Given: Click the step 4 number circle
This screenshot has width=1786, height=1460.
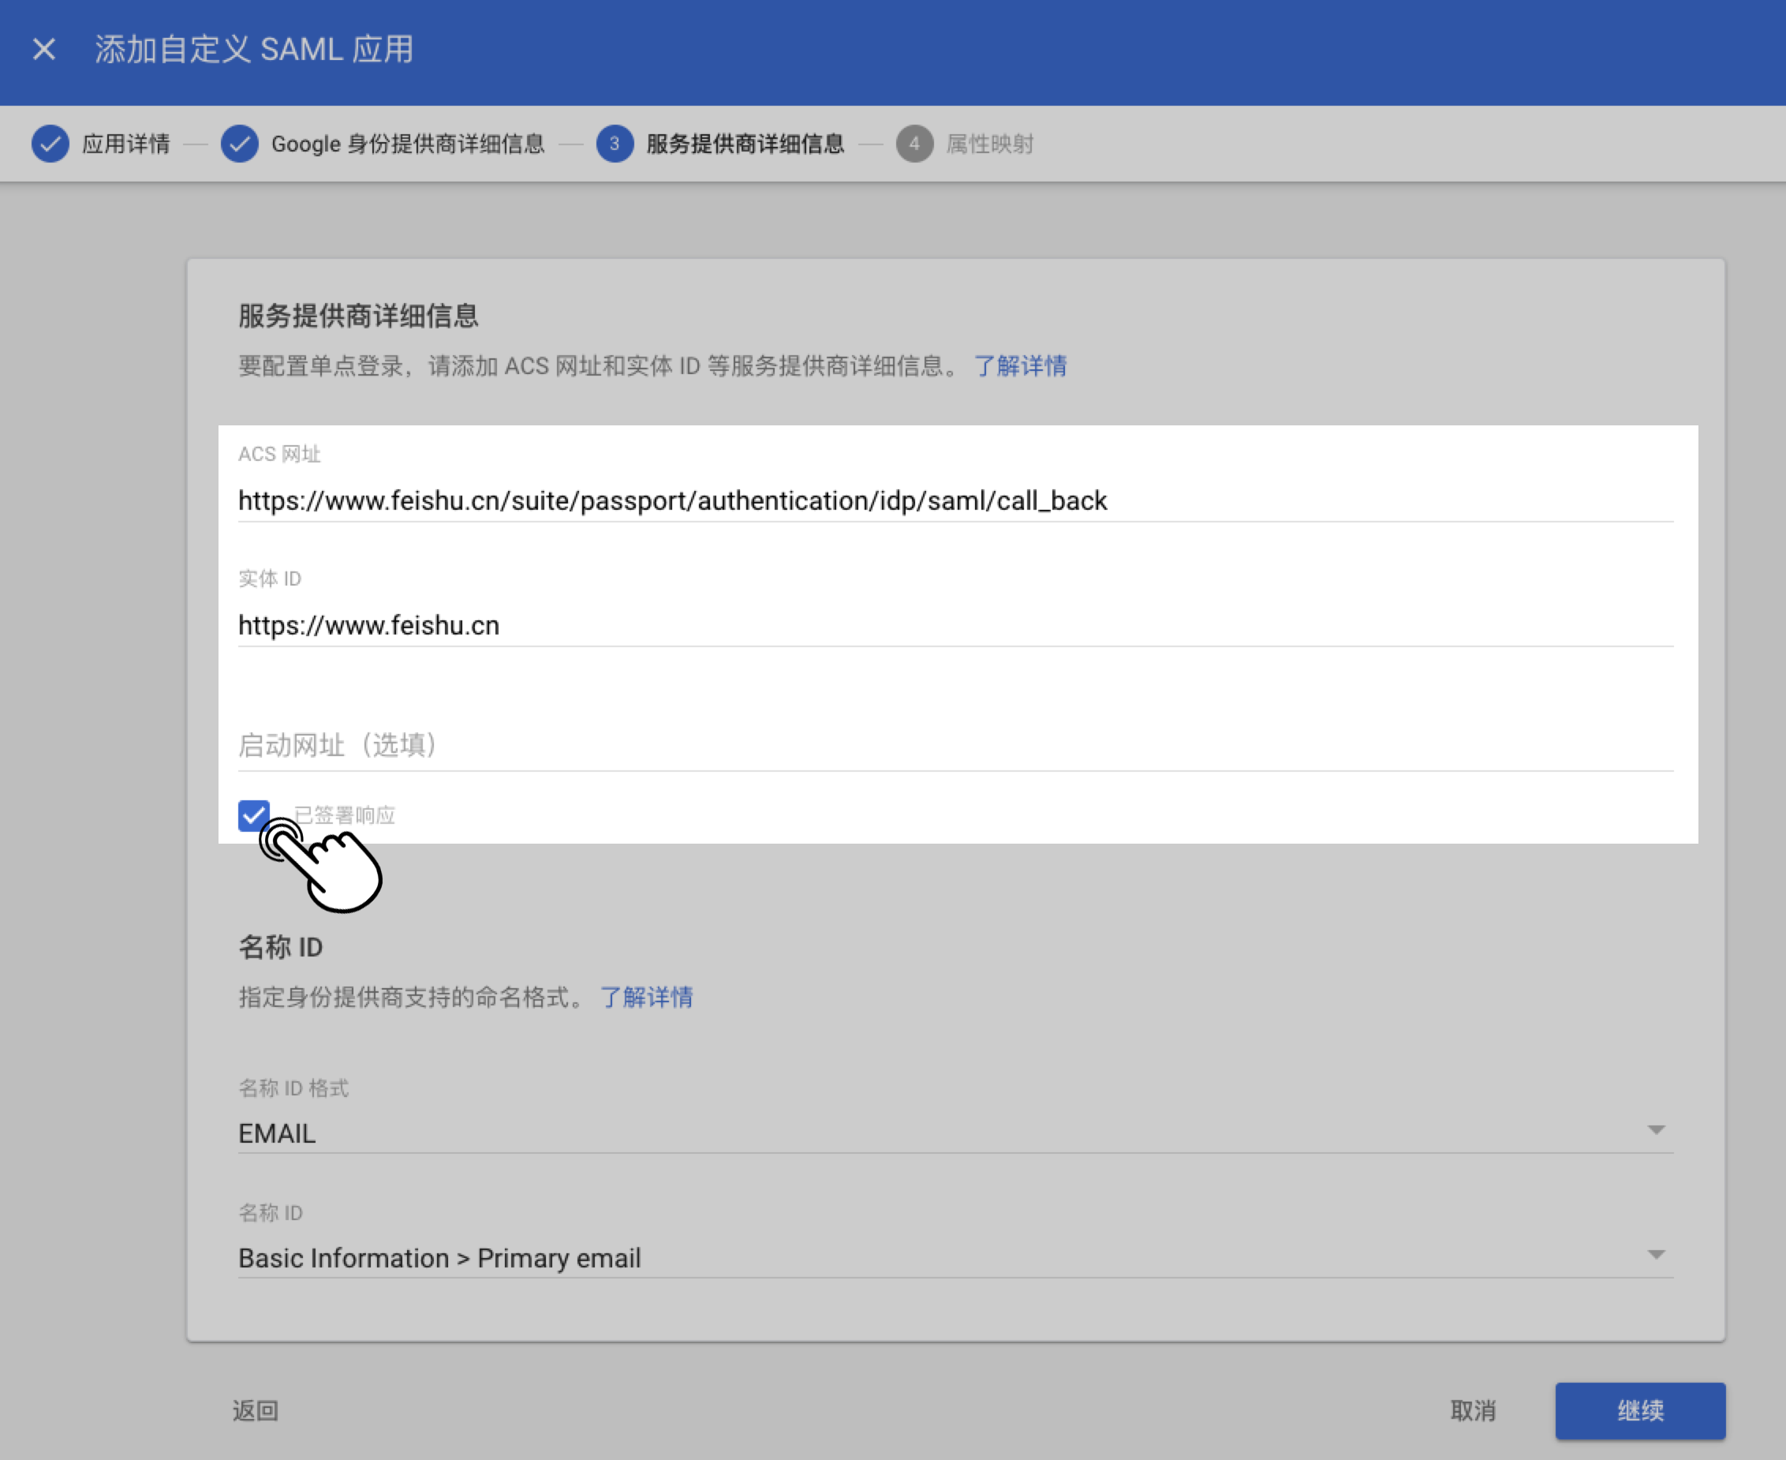Looking at the screenshot, I should [914, 144].
